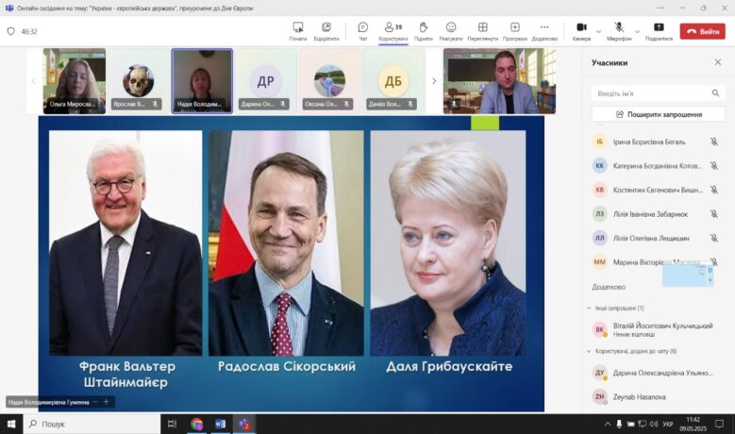Click the 'Поширити запрошення' button
This screenshot has width=735, height=434.
(x=658, y=114)
